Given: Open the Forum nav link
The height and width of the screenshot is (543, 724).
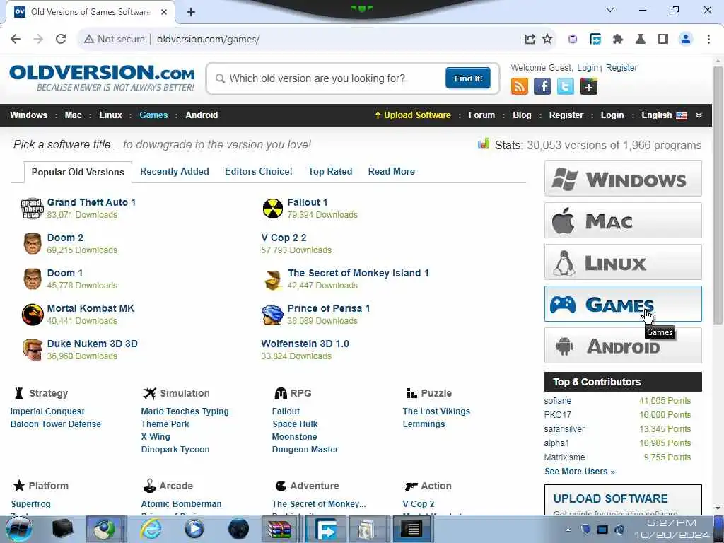Looking at the screenshot, I should click(481, 115).
